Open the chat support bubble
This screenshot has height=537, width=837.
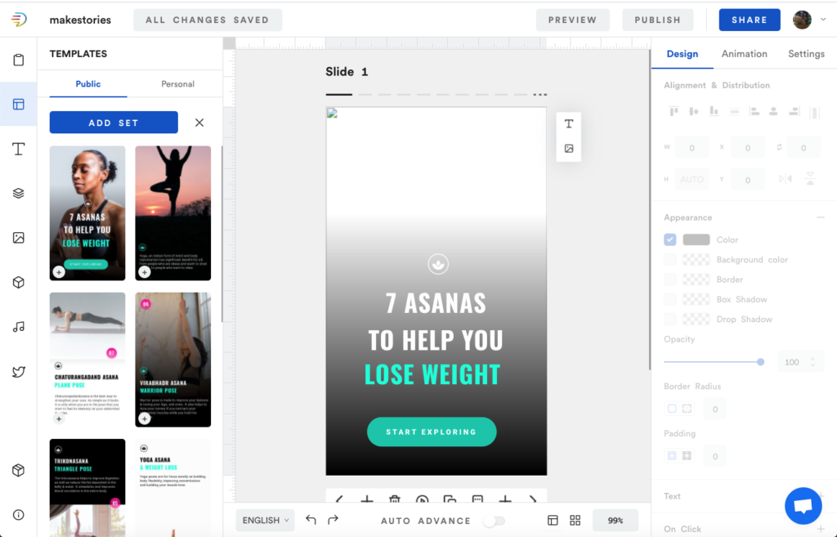(x=803, y=506)
